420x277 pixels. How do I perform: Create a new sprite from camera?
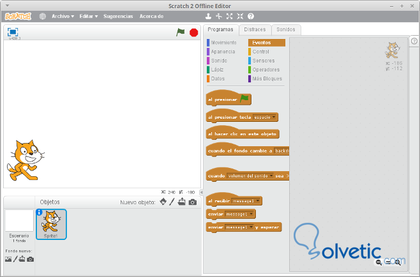tap(193, 202)
